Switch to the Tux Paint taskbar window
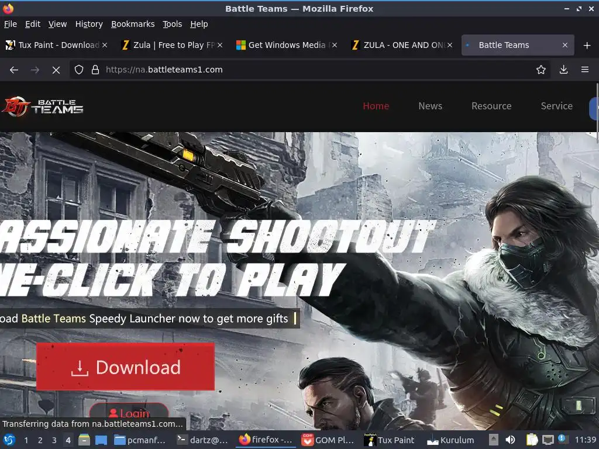This screenshot has height=449, width=599. [390, 440]
